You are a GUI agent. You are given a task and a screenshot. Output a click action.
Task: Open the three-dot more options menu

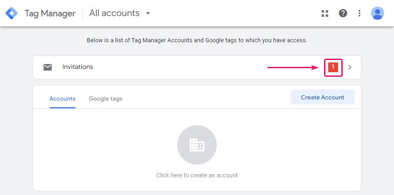tap(359, 13)
